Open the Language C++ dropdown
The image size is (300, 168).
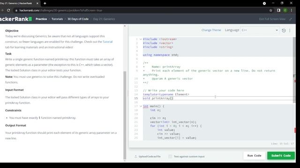coord(260,30)
